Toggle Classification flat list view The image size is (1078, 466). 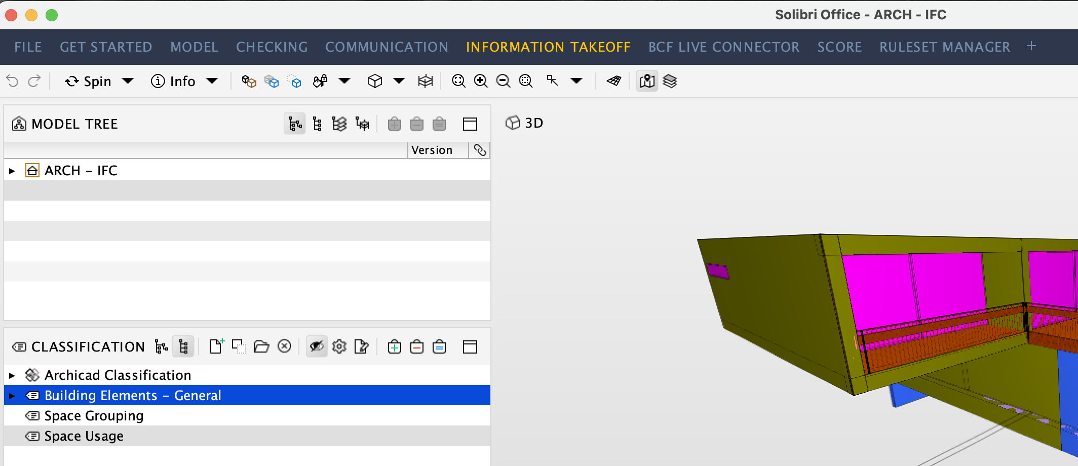point(183,347)
